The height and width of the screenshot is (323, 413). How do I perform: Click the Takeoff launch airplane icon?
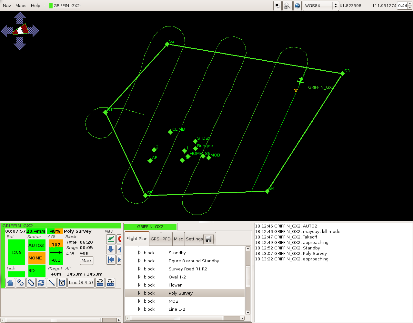(111, 239)
